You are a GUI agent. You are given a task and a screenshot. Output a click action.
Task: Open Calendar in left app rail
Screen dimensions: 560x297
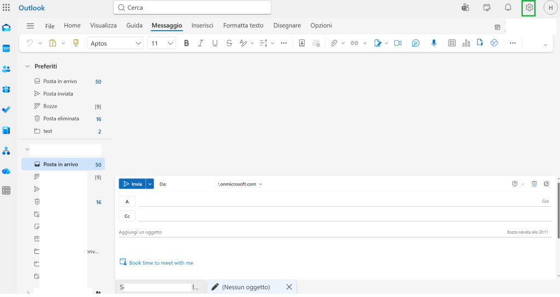click(6, 48)
